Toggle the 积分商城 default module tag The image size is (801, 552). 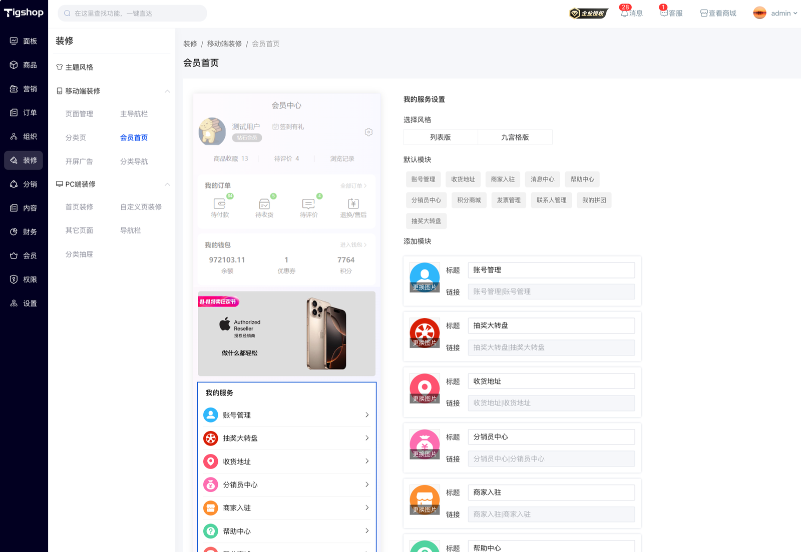click(x=469, y=200)
